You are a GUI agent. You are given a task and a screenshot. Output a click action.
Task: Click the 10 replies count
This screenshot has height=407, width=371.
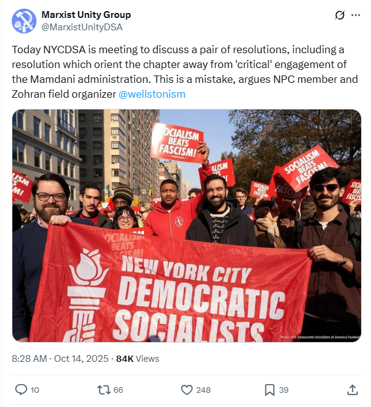(35, 390)
